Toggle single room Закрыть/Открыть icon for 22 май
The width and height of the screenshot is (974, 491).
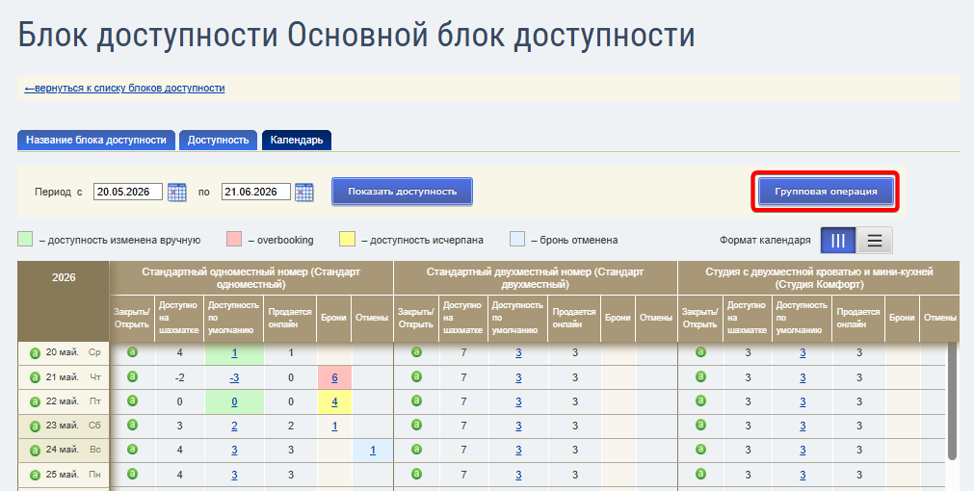[132, 401]
